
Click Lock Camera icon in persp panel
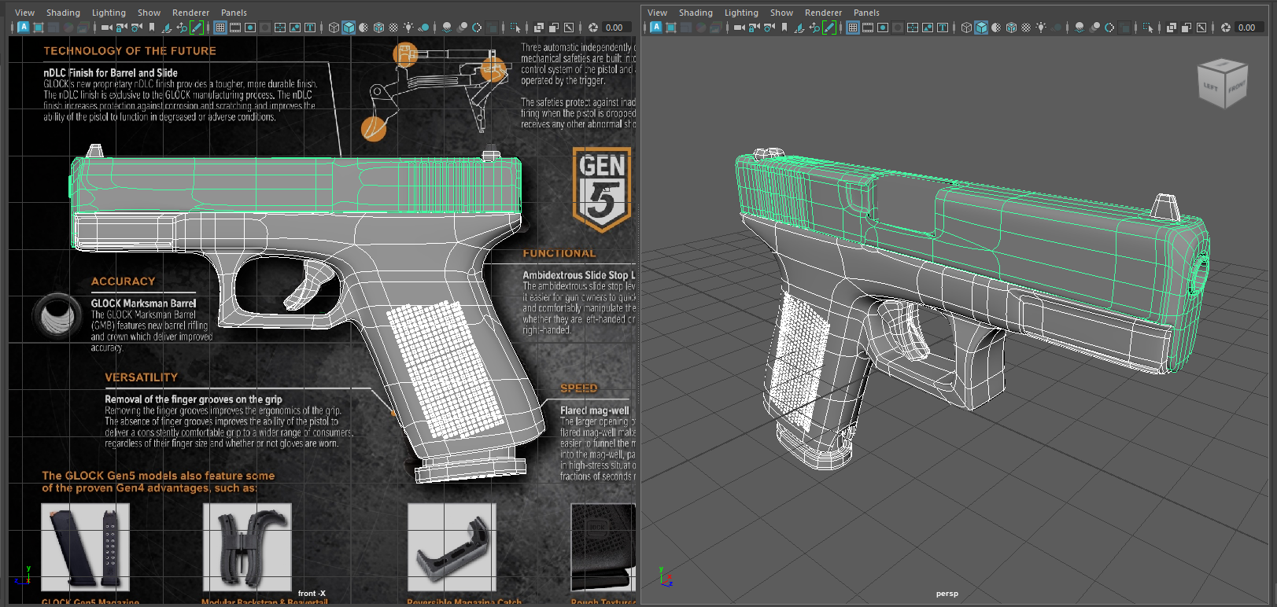pos(754,28)
